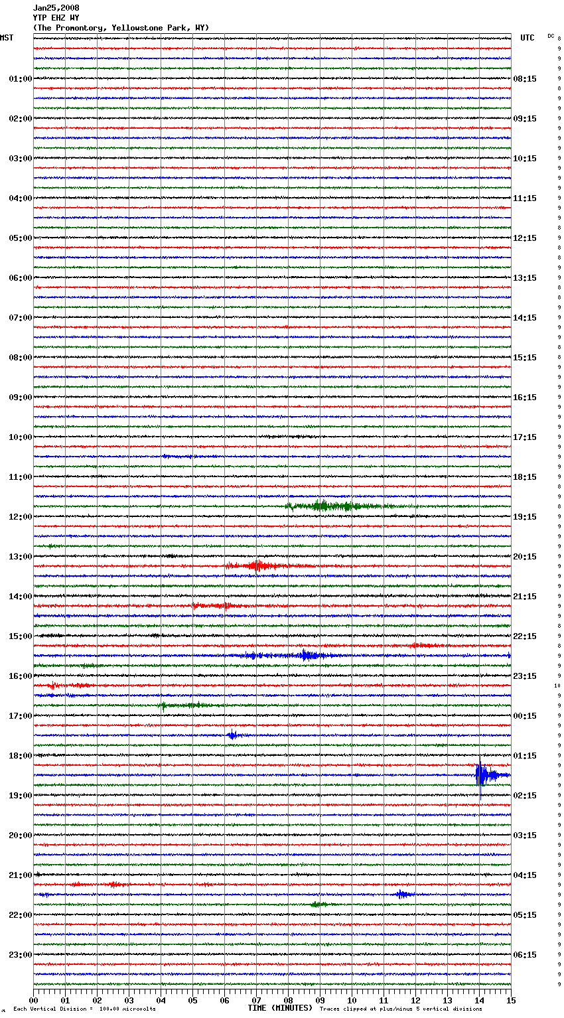Click the 19:00 MST time label
Viewport: 564px width, 1018px height.
point(21,796)
